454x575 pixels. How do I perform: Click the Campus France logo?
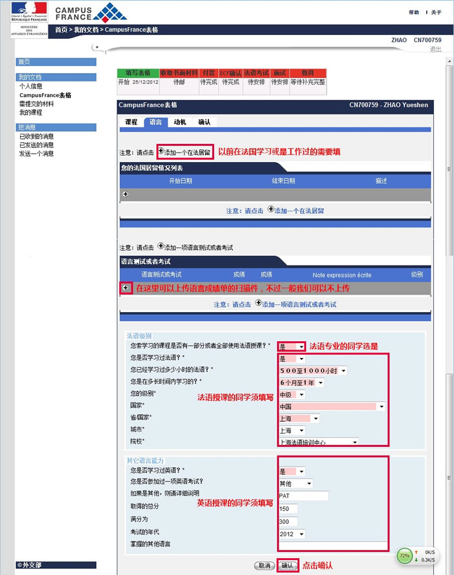[91, 12]
